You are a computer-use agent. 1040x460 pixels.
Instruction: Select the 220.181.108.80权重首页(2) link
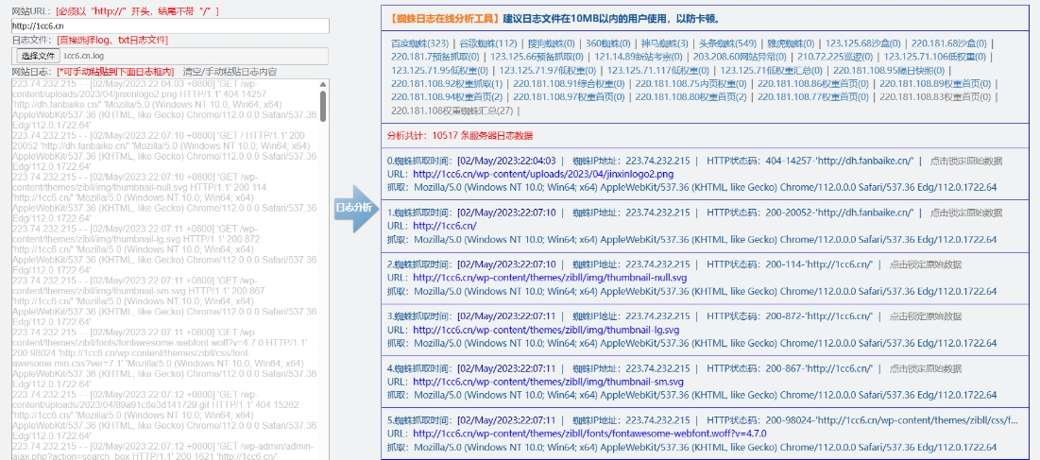[691, 96]
